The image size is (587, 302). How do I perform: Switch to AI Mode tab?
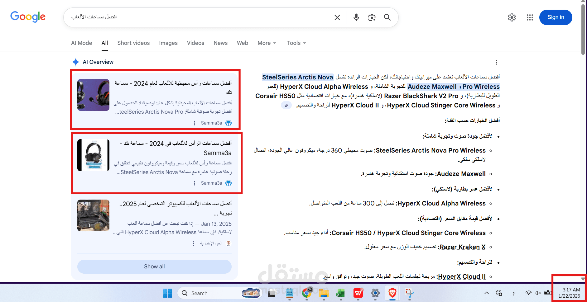point(82,43)
